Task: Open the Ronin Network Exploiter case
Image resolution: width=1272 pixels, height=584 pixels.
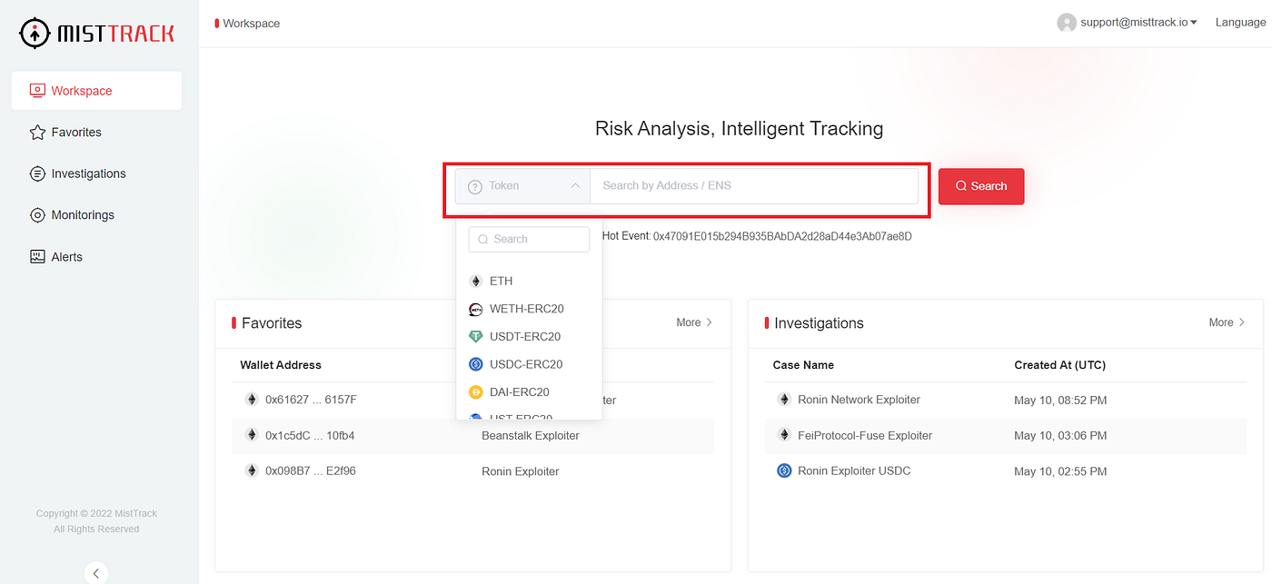Action: point(859,400)
